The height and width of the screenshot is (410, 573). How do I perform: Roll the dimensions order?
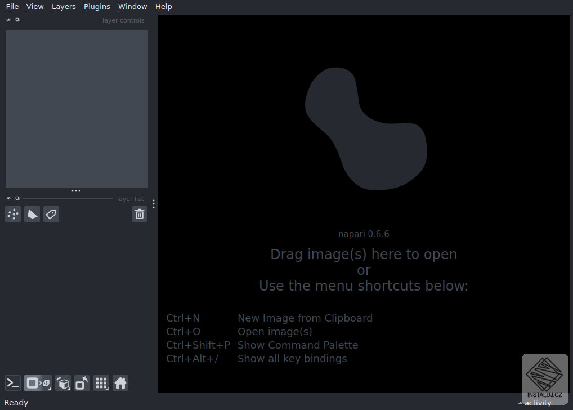(x=63, y=384)
